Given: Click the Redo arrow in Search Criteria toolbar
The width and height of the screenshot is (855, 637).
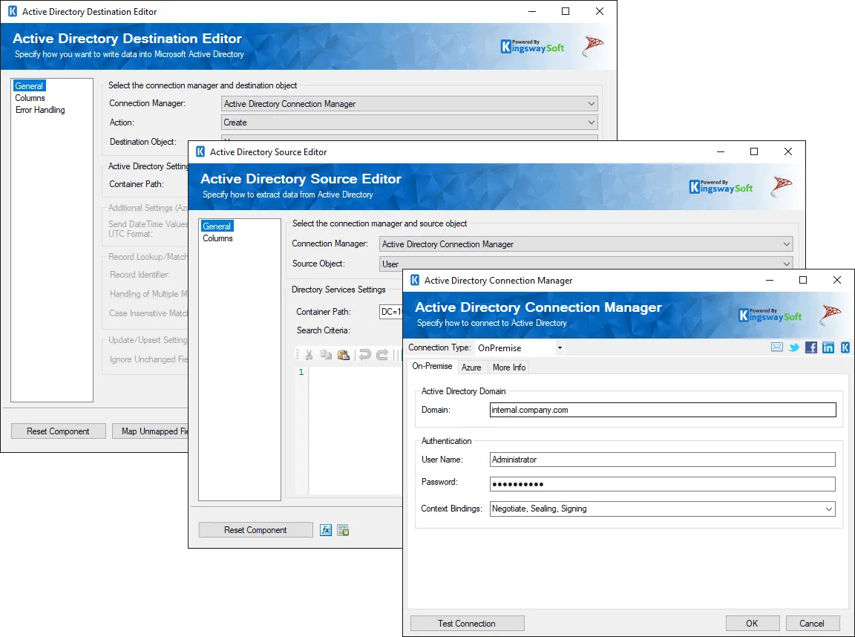Looking at the screenshot, I should click(x=382, y=355).
